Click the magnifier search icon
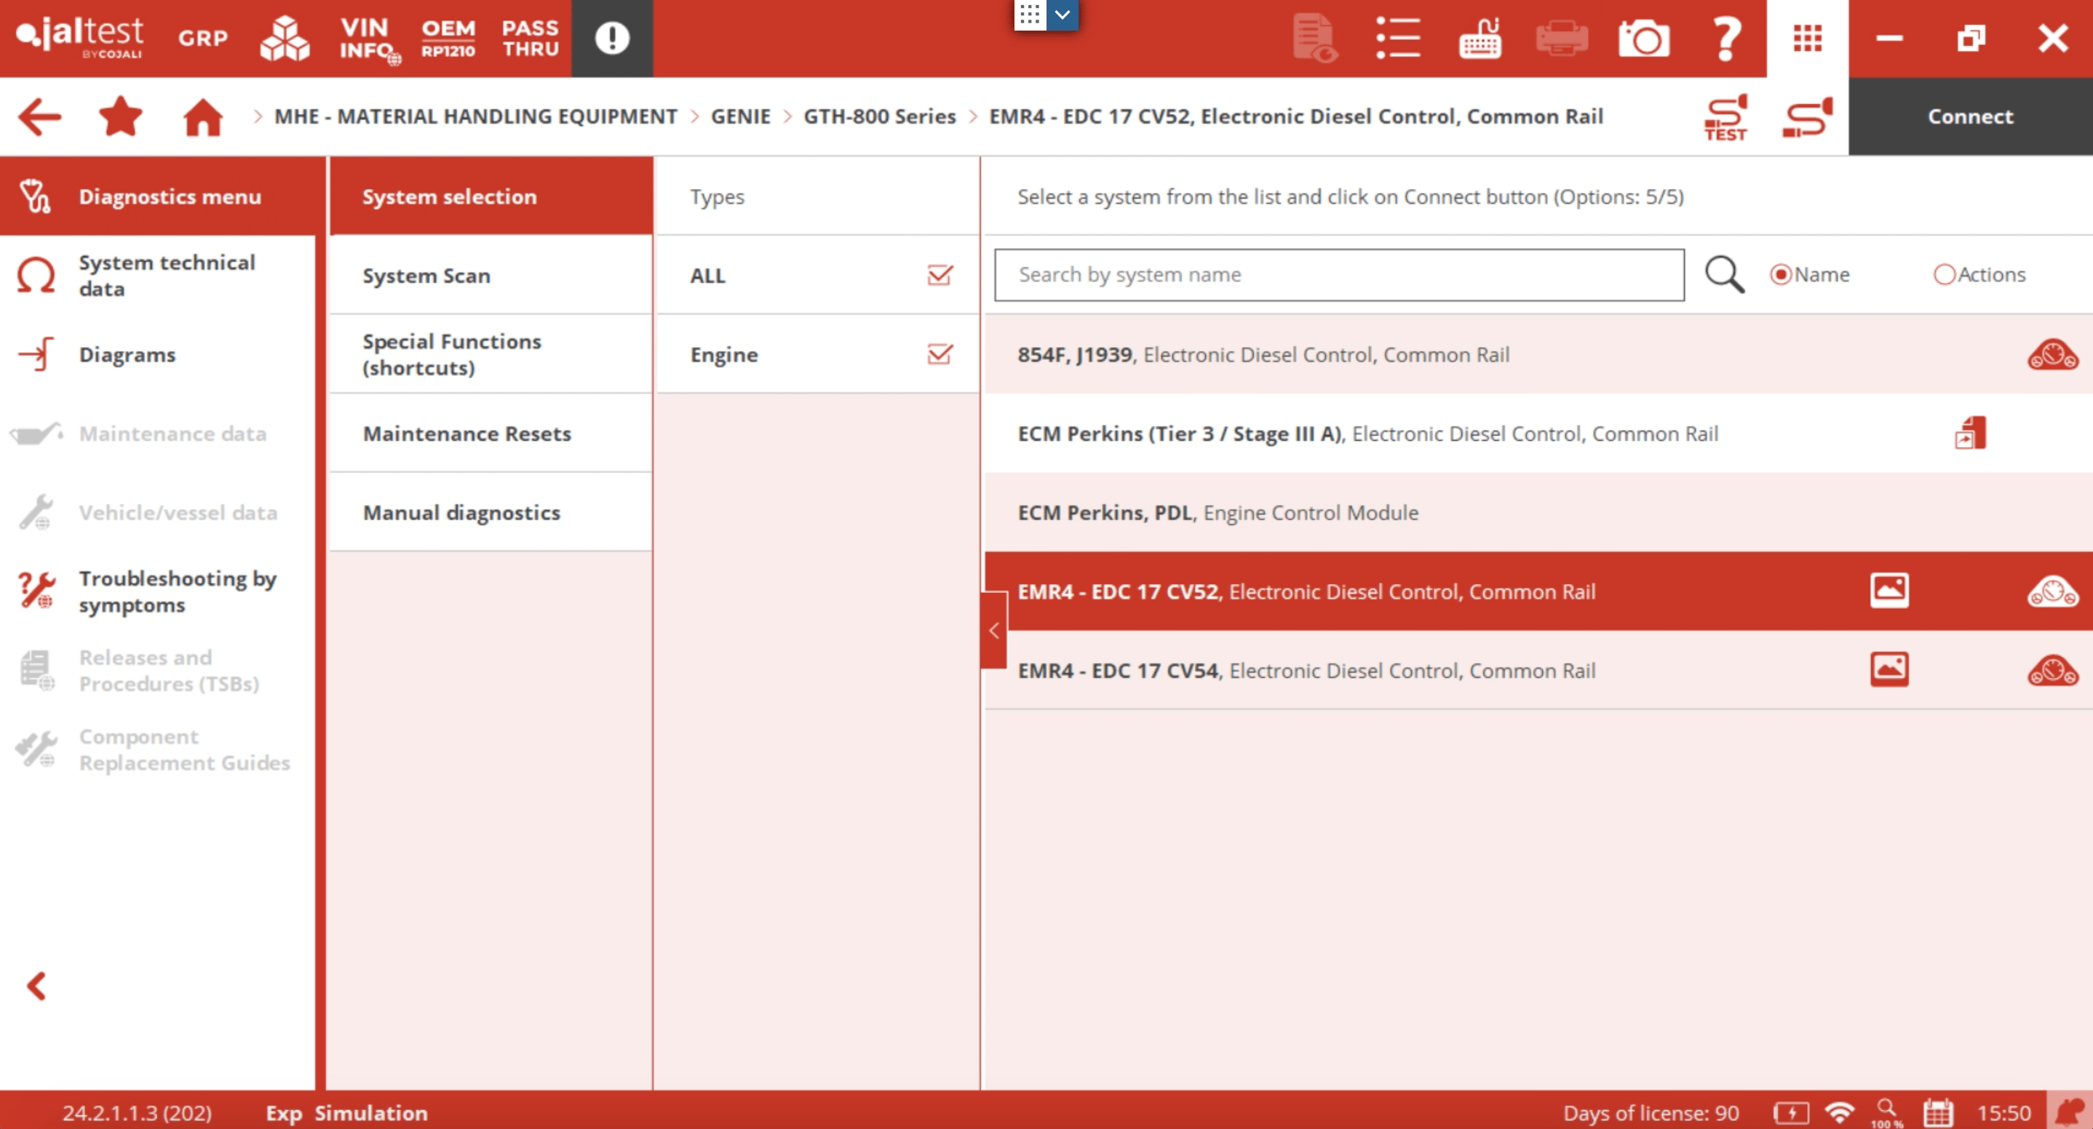The image size is (2093, 1129). [1723, 274]
